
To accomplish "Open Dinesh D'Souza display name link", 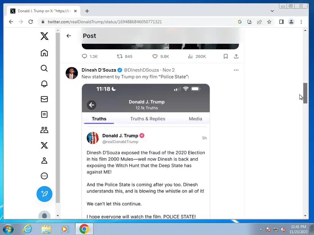I will tap(99, 70).
